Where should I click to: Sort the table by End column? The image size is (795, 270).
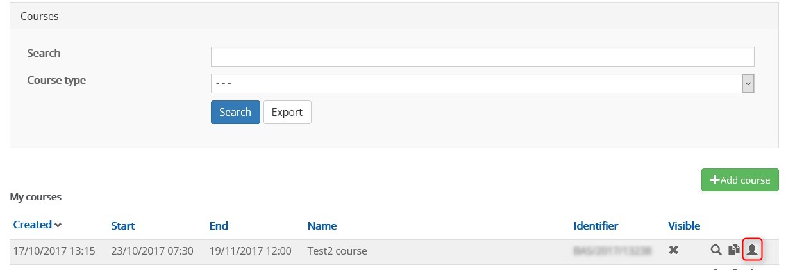pos(219,226)
